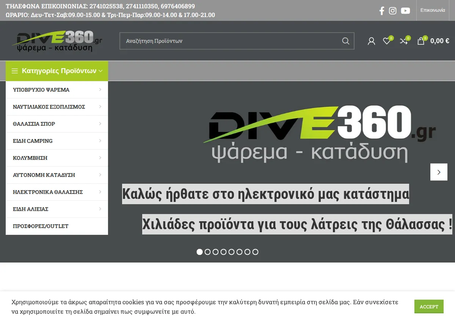Select the second slider dot
Screen dimensions: 455x322
click(x=207, y=252)
